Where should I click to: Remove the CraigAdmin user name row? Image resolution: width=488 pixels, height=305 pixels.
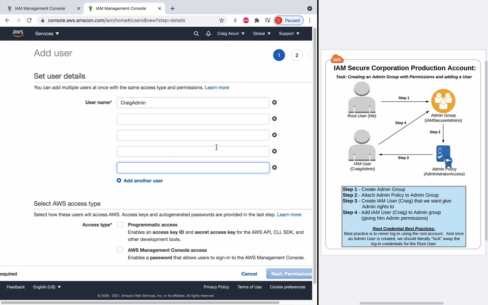click(274, 103)
